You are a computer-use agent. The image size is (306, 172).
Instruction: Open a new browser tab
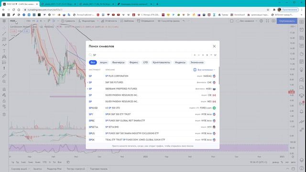(x=157, y=4)
